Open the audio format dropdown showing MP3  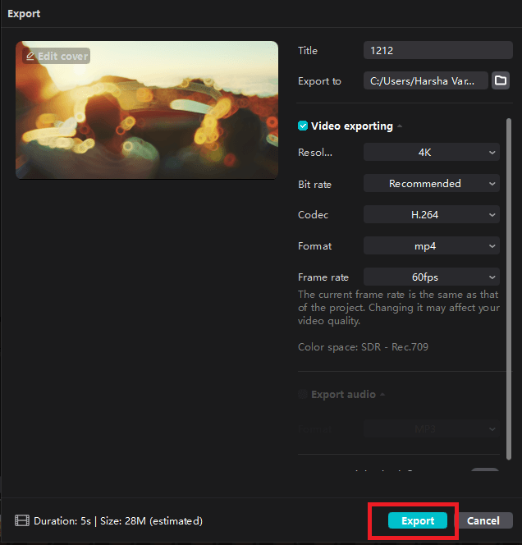(x=432, y=429)
